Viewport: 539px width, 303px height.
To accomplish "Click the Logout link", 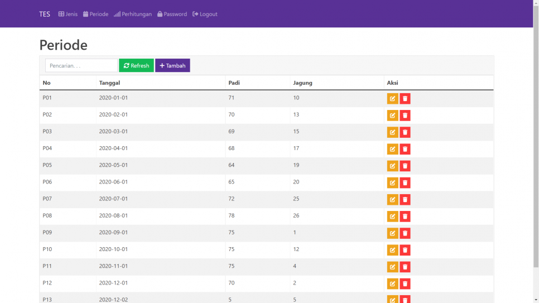I will 205,14.
